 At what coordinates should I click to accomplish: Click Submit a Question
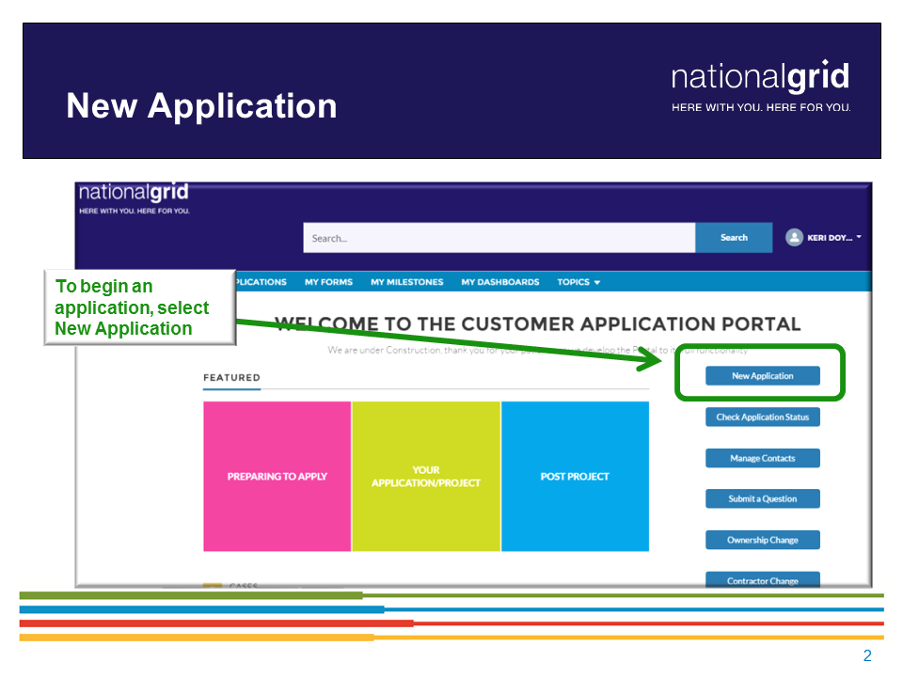pos(762,498)
